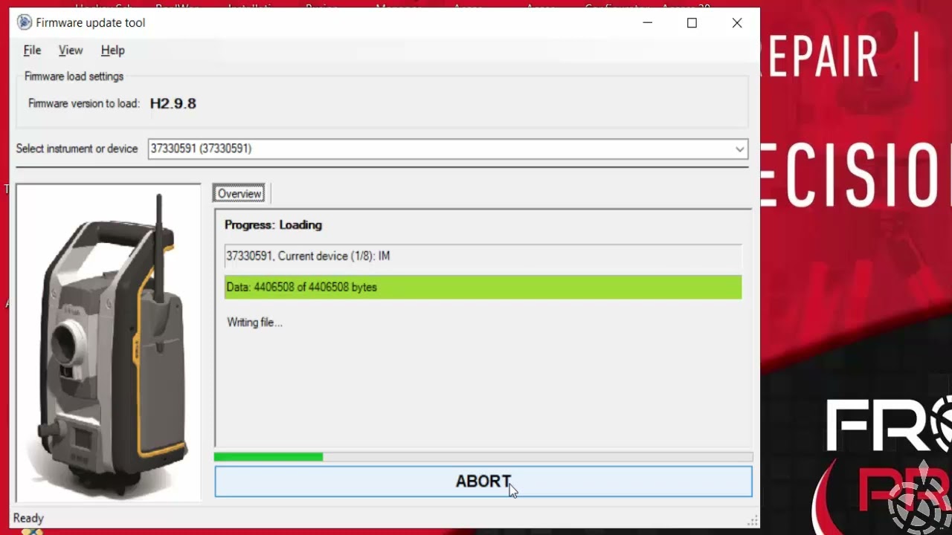
Task: Minimize the Firmware update tool window
Action: 648,23
